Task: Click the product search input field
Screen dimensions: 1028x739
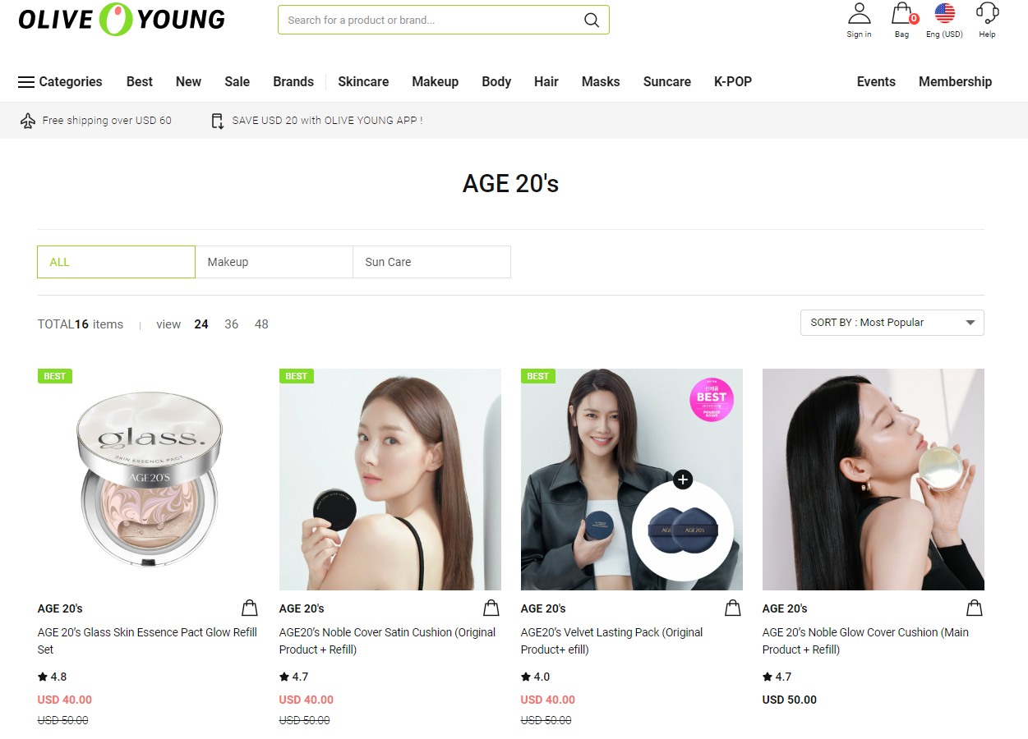Action: pos(427,20)
